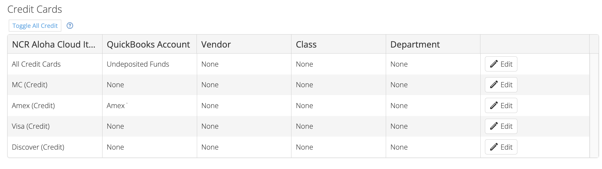This screenshot has width=602, height=169.
Task: Click the Undeposited Funds account cell
Action: click(138, 64)
